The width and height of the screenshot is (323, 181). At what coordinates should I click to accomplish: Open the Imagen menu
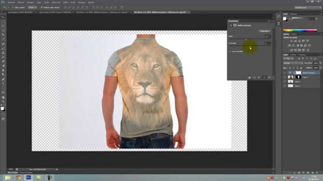tap(30, 3)
